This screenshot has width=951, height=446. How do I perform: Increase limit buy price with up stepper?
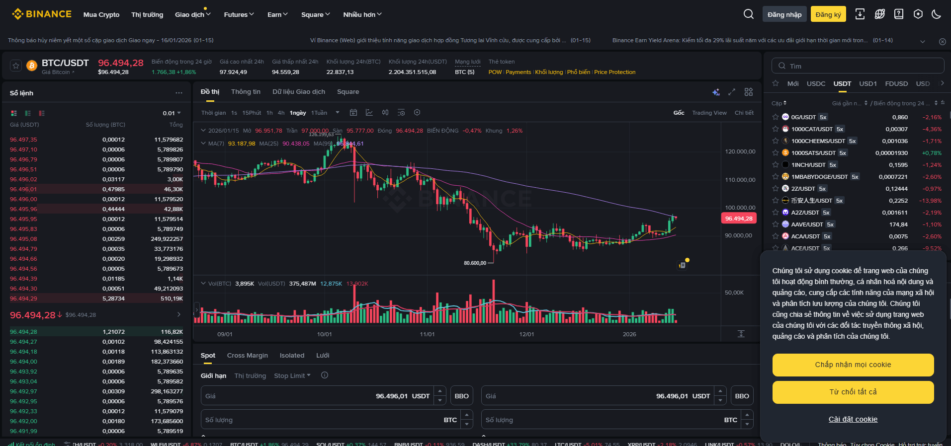(440, 391)
